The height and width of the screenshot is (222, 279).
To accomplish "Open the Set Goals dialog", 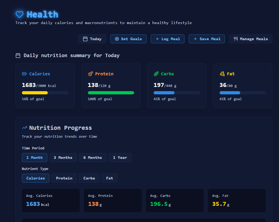I will (128, 39).
